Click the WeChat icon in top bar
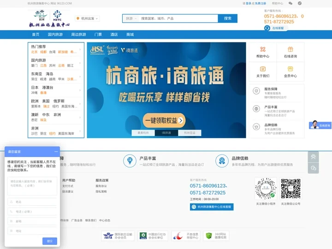The height and width of the screenshot is (249, 332). (x=290, y=3)
